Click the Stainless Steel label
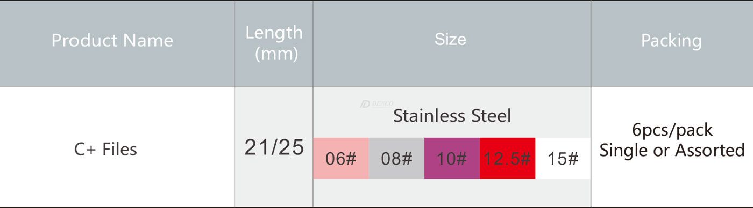 (x=452, y=116)
